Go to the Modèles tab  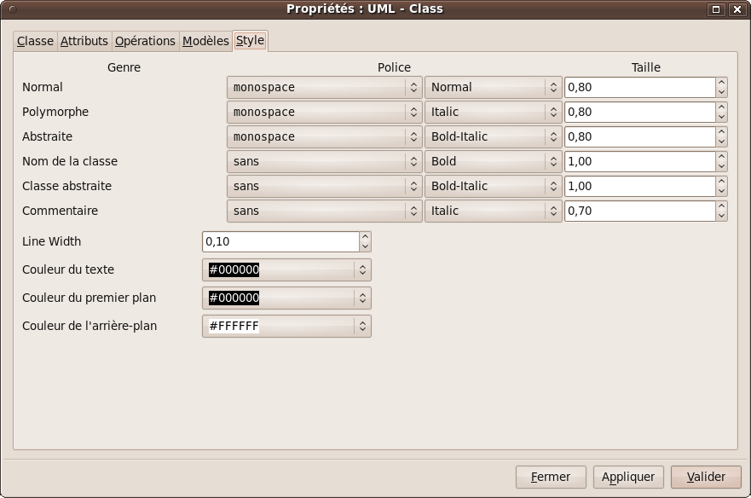pos(205,41)
